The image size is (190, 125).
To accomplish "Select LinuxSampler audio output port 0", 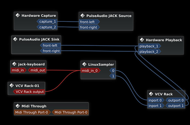I will tap(112, 71).
